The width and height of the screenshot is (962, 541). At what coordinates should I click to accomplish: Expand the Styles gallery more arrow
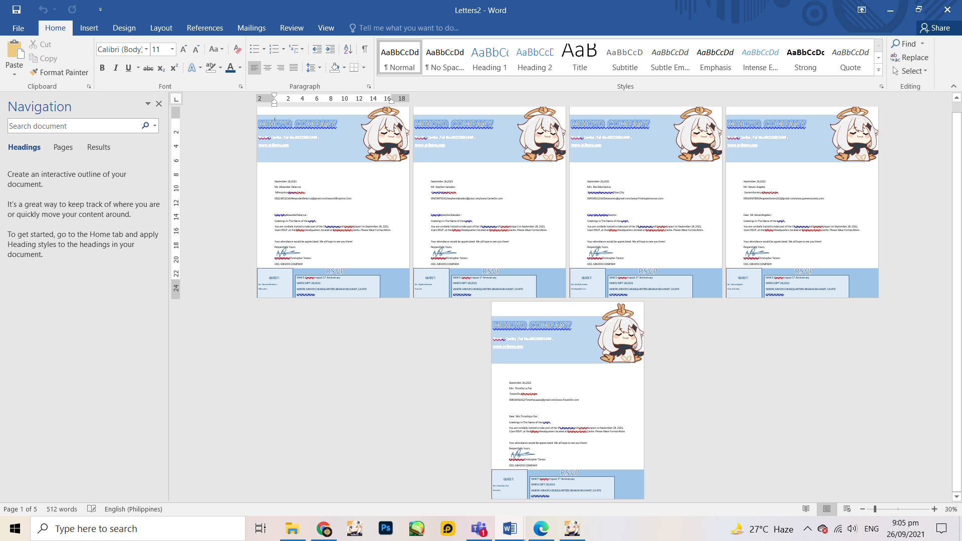tap(878, 71)
